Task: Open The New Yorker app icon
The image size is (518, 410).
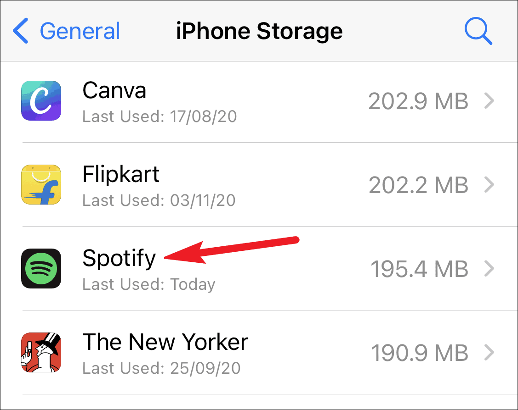Action: click(41, 352)
